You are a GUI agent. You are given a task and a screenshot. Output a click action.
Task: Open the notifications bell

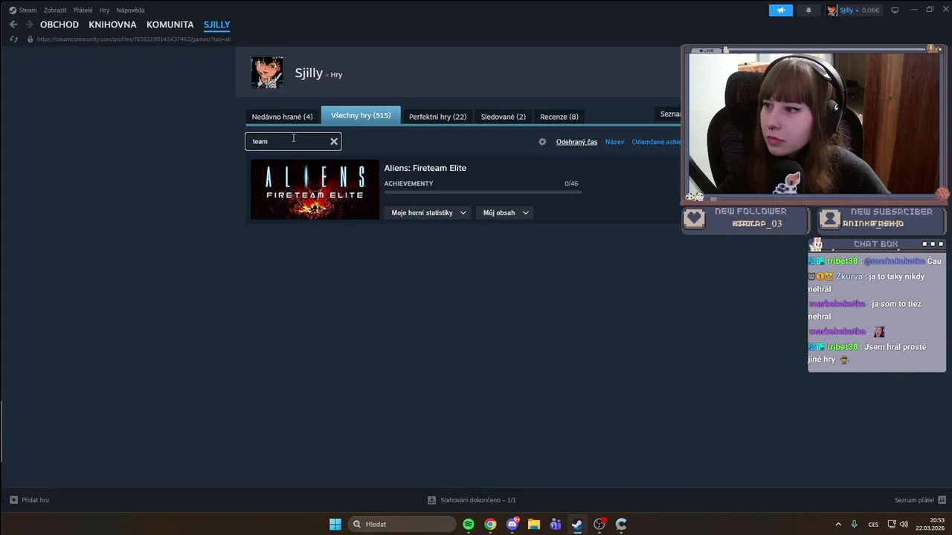point(808,10)
